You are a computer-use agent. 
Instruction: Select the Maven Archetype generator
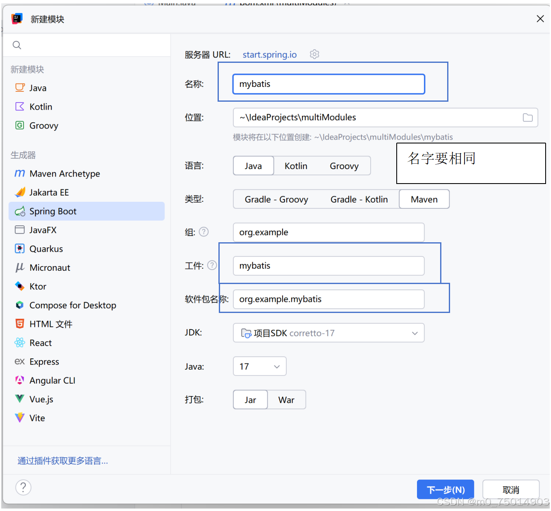65,173
